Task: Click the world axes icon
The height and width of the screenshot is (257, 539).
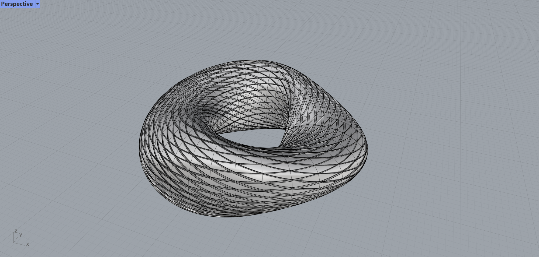Action: click(21, 238)
